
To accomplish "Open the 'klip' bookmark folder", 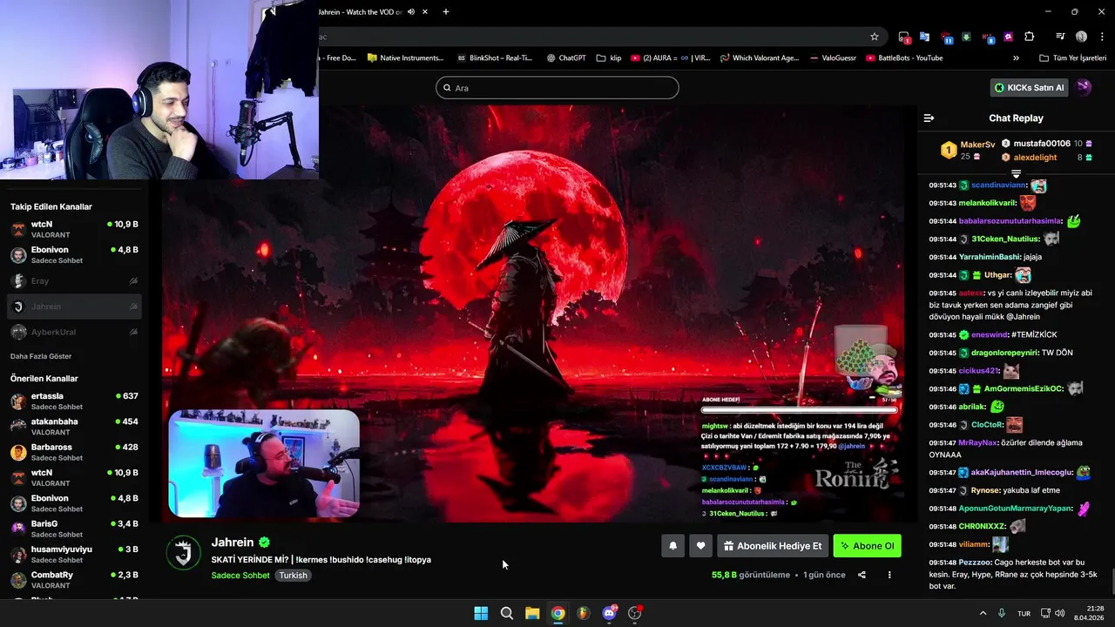I will (x=609, y=58).
